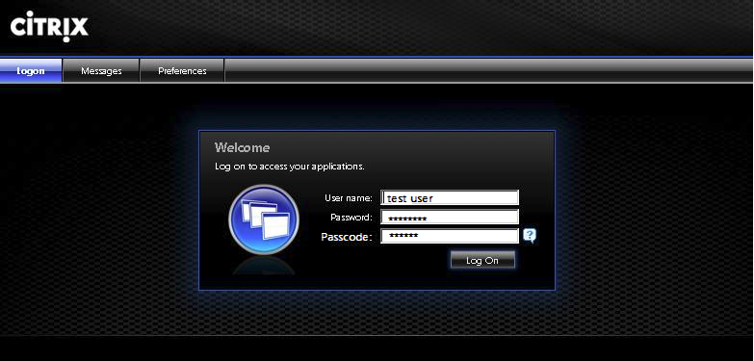Click the Log On button
This screenshot has width=754, height=361.
[482, 260]
